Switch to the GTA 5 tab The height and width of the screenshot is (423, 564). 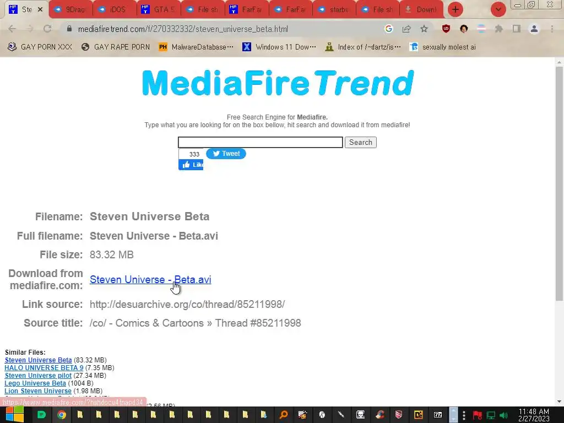[x=159, y=10]
